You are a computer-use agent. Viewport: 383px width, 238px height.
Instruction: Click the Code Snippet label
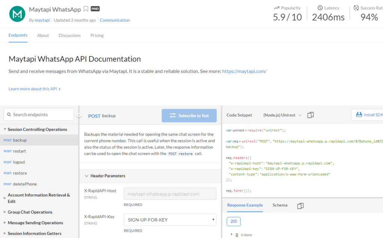(239, 115)
